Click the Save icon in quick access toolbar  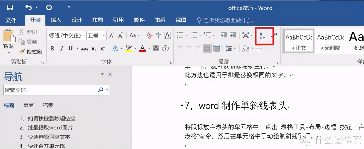[10, 7]
